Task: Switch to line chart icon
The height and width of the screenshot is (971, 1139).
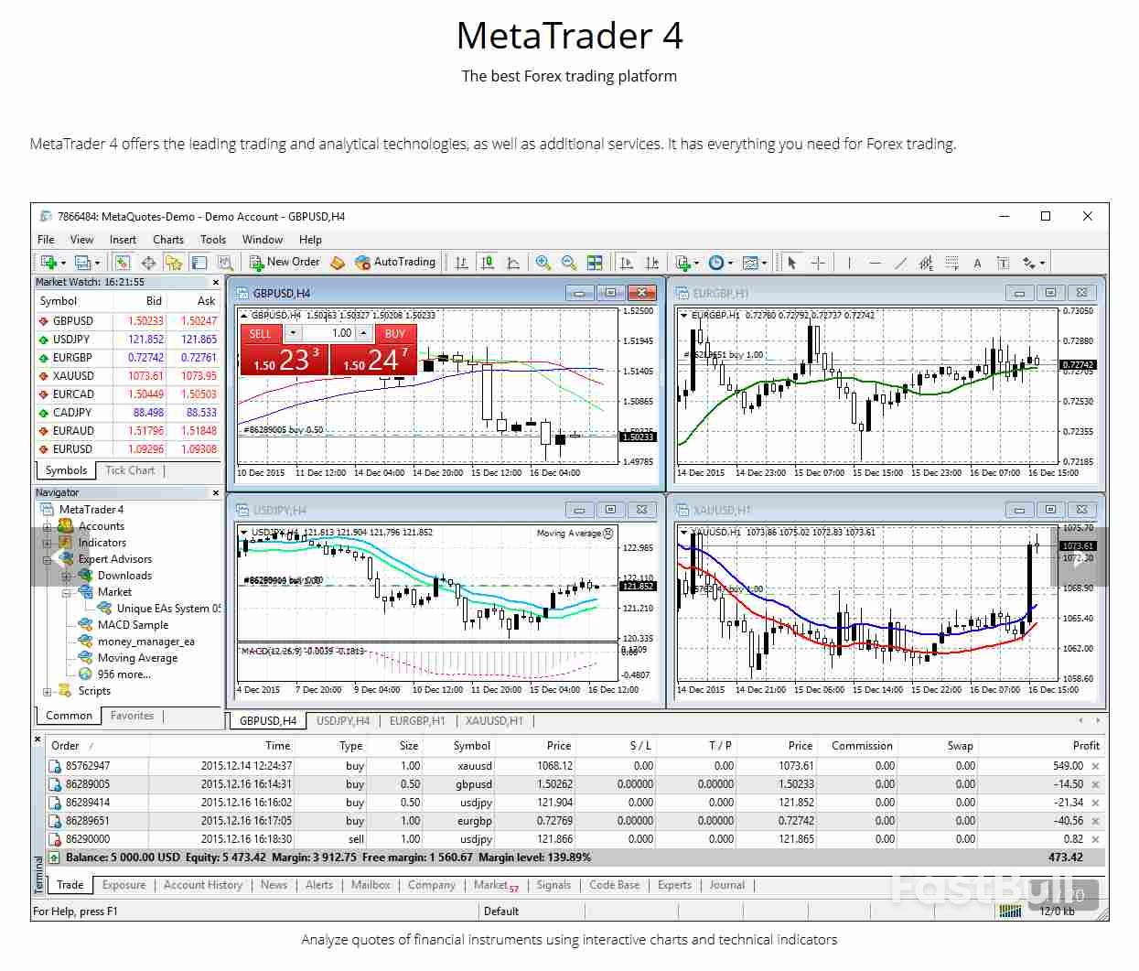Action: 513,263
